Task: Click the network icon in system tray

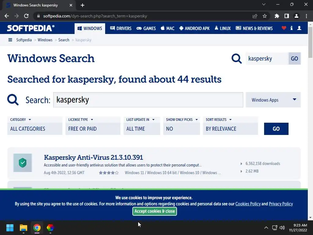Action: coord(275,228)
